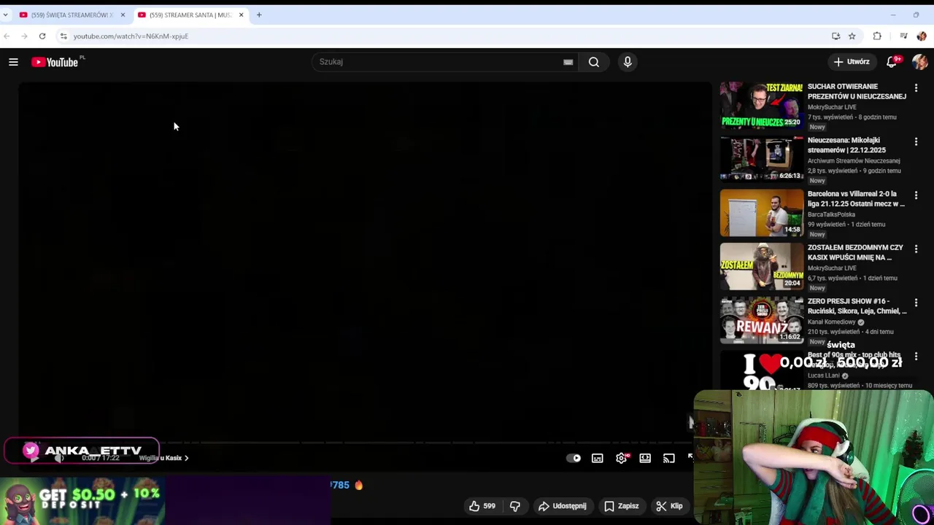Open browser extensions puzzle icon
Image resolution: width=934 pixels, height=525 pixels.
877,36
